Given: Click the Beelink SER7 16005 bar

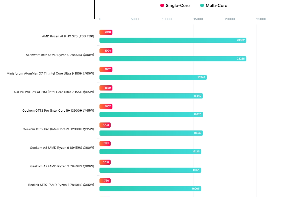Looking at the screenshot, I should [x=150, y=189].
